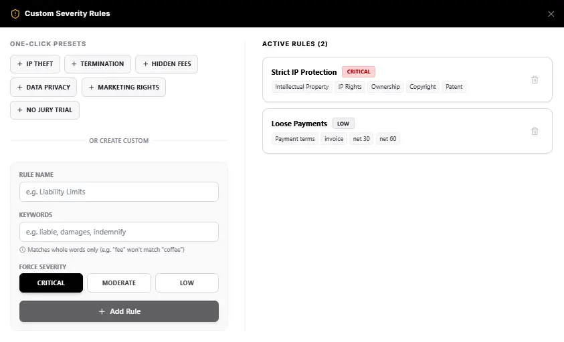564x342 pixels.
Task: Click the One-Click Presets heading
Action: tap(48, 44)
